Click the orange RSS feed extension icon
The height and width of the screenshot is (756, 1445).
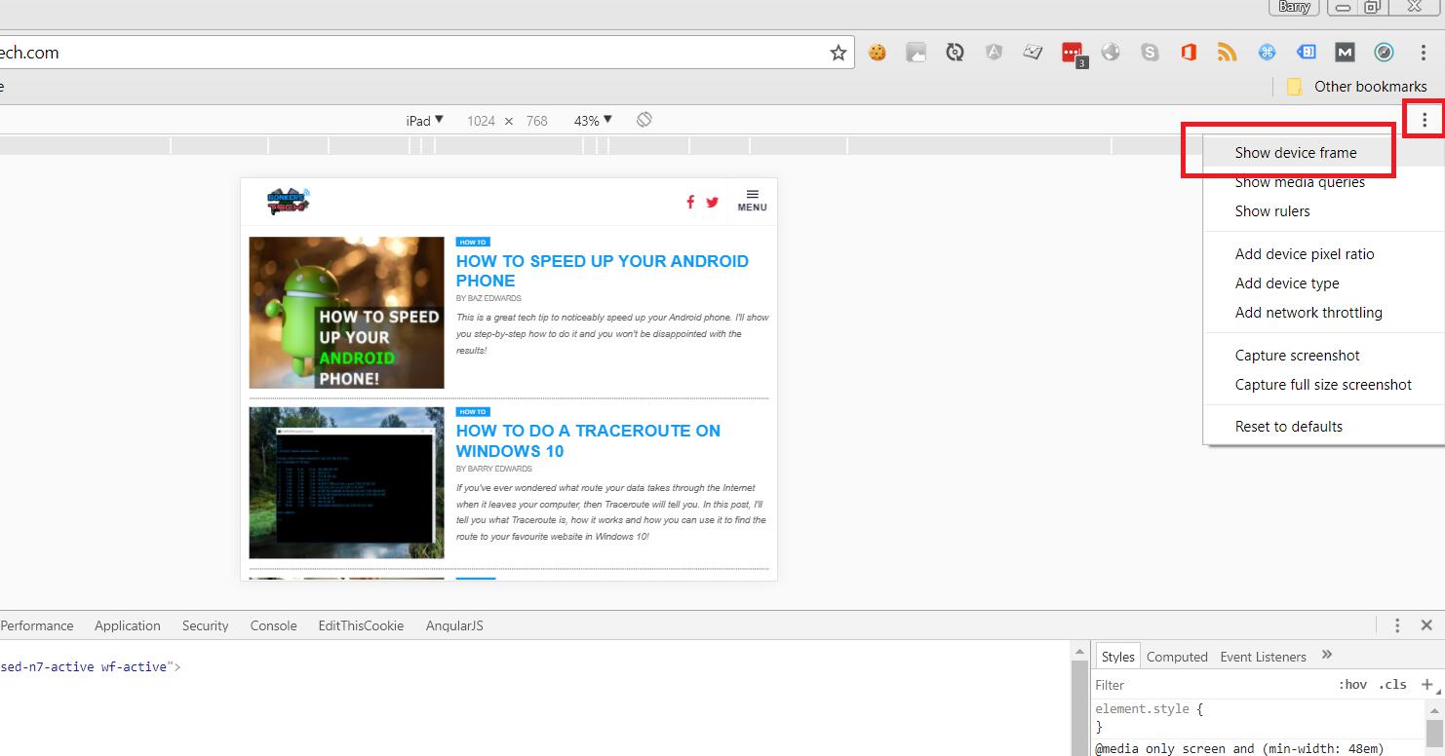1228,53
